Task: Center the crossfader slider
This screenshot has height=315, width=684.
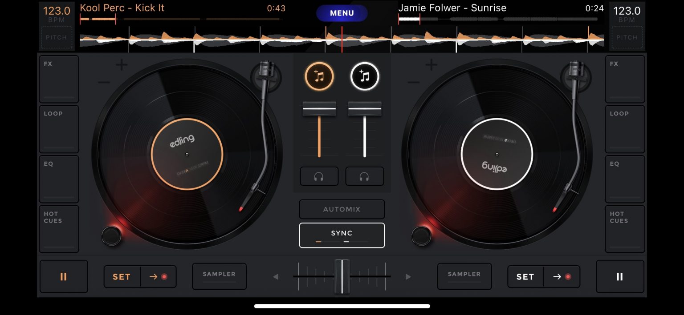Action: pos(342,276)
